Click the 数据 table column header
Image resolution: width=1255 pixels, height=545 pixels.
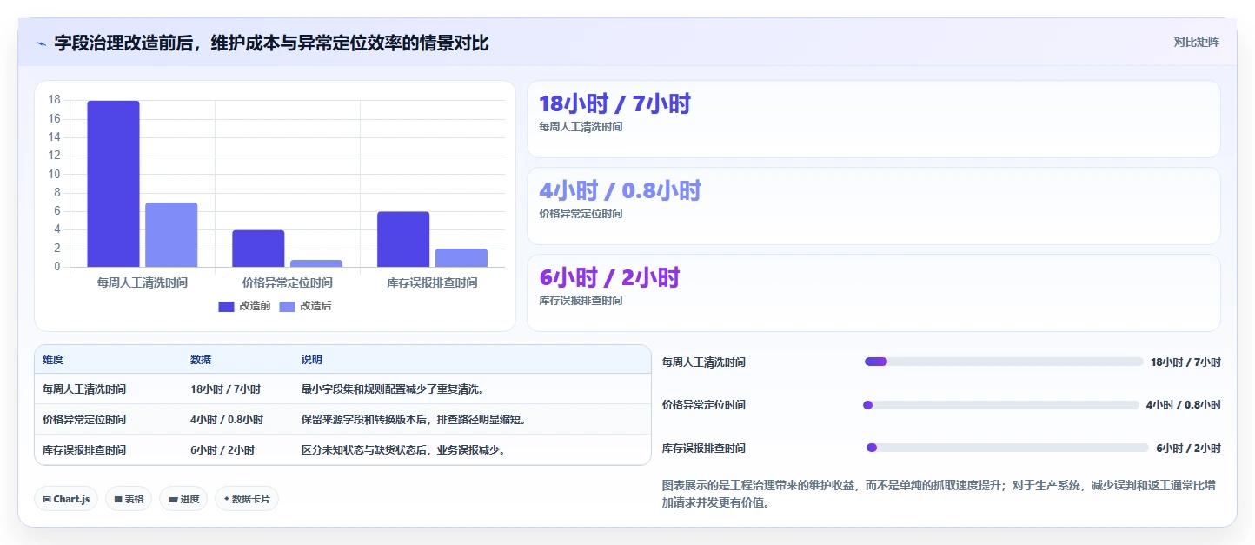[201, 360]
